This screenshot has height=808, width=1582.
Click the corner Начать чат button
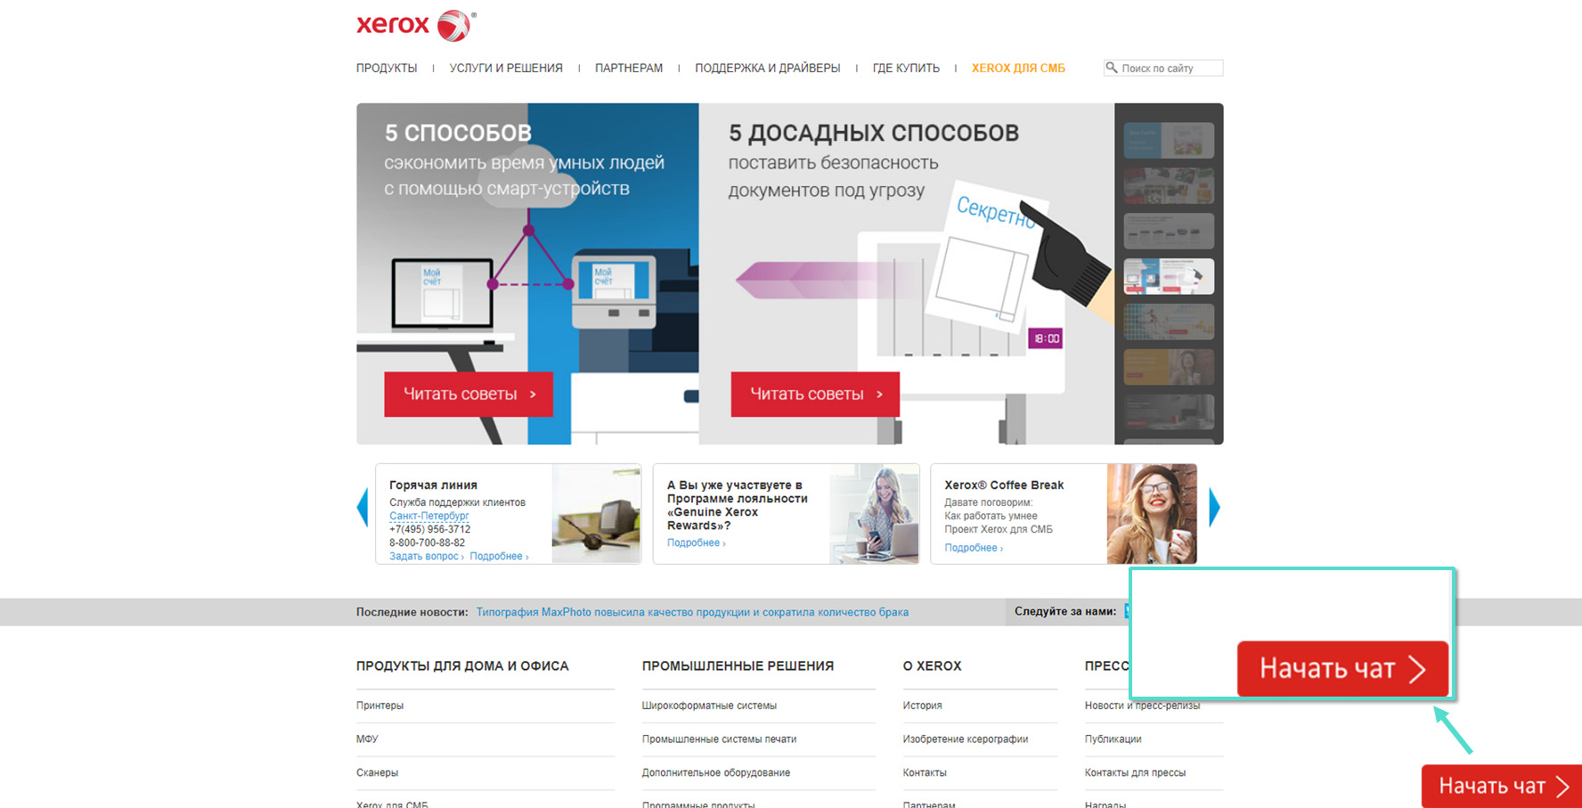[1502, 786]
